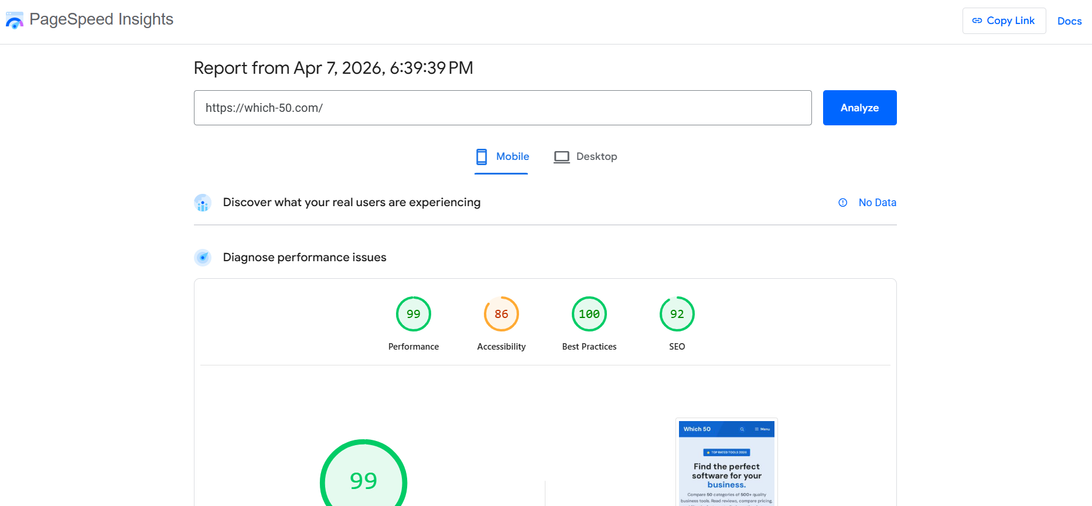Click the No Data link text
This screenshot has width=1092, height=506.
877,203
